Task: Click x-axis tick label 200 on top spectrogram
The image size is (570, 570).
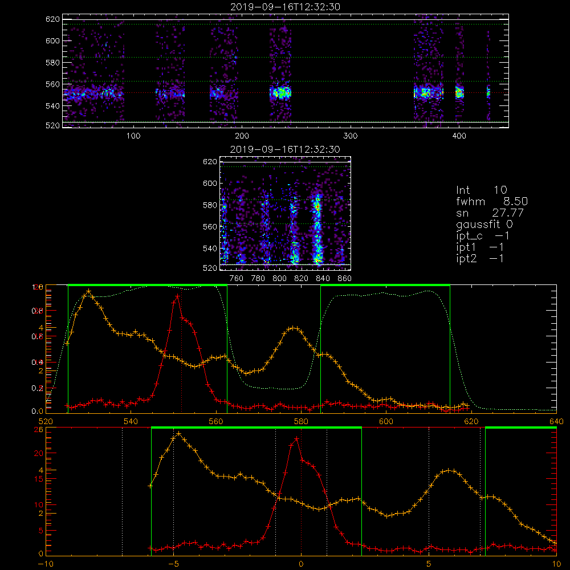Action: [x=242, y=136]
